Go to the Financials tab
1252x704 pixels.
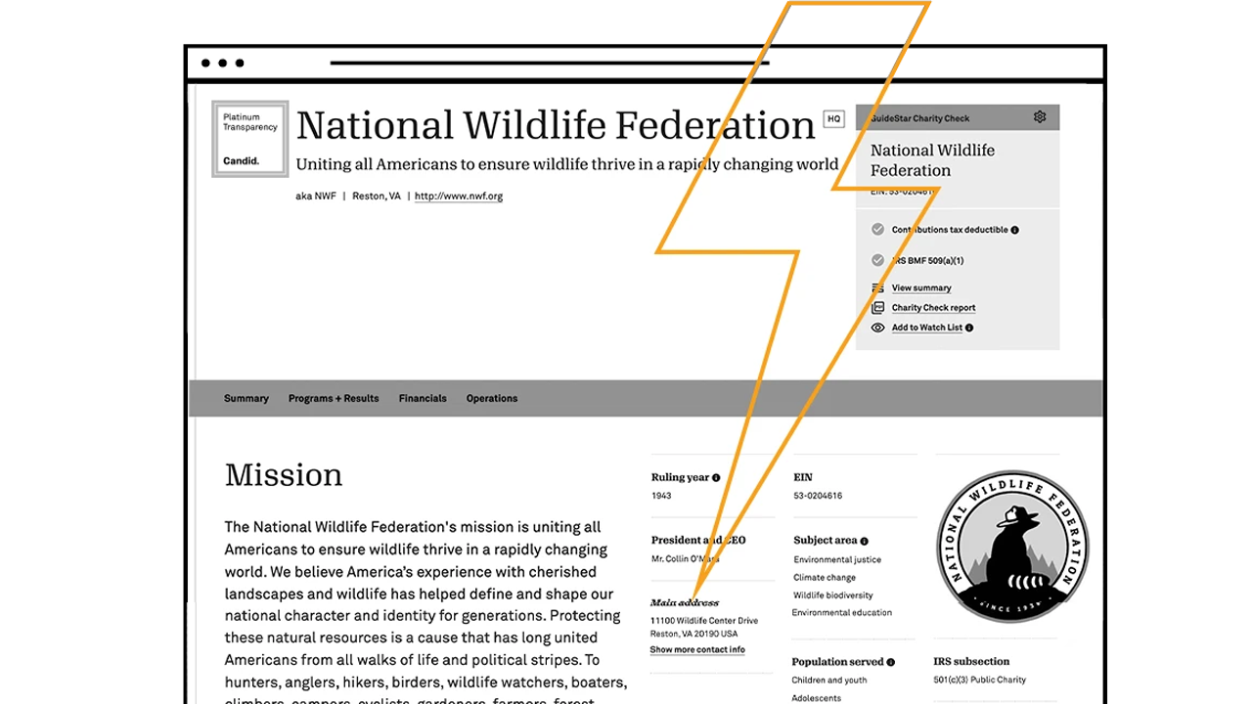[423, 398]
